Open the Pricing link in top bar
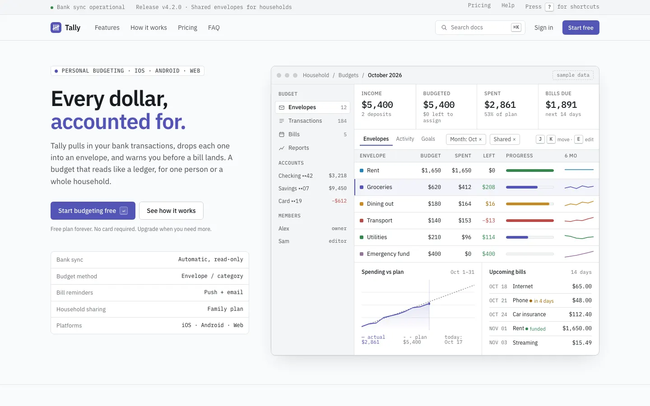The image size is (650, 406). click(479, 5)
